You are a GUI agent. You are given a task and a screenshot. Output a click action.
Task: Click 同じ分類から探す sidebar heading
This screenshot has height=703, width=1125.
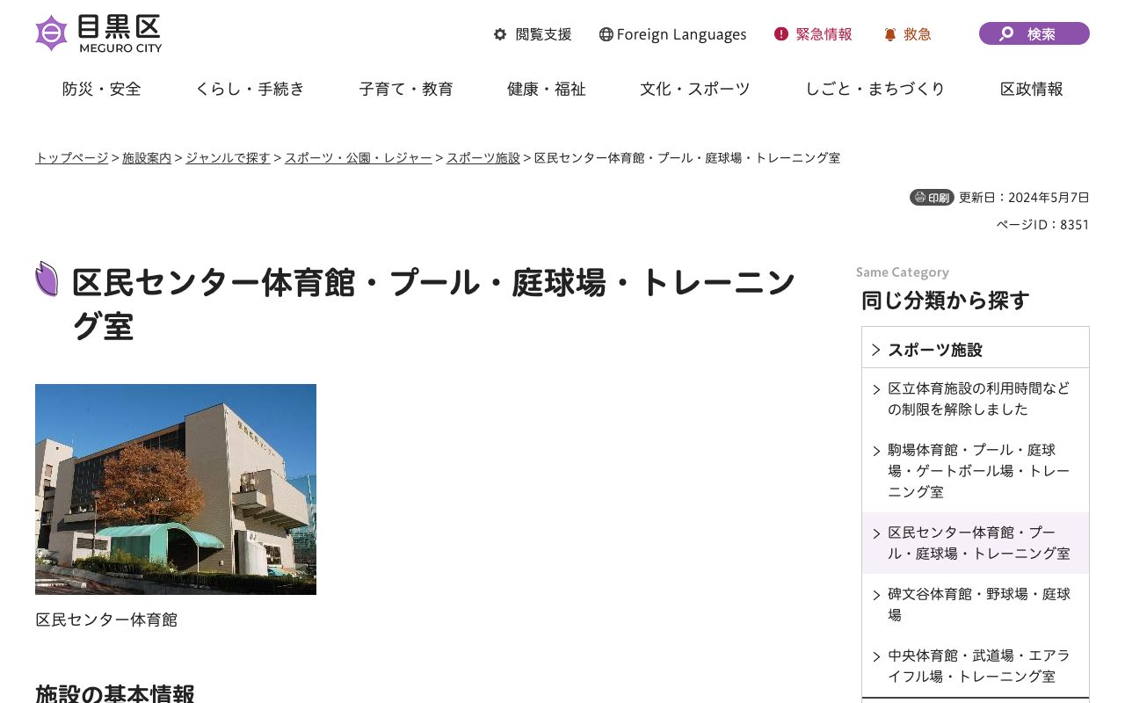point(946,301)
